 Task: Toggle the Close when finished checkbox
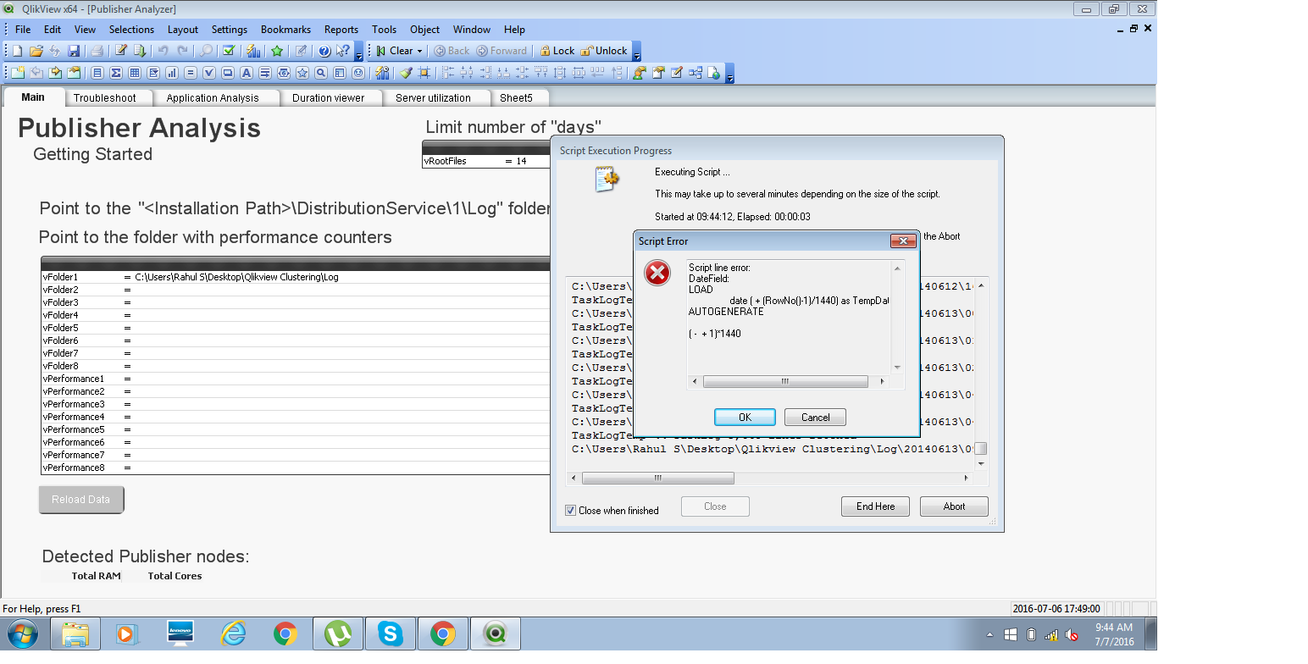click(571, 510)
